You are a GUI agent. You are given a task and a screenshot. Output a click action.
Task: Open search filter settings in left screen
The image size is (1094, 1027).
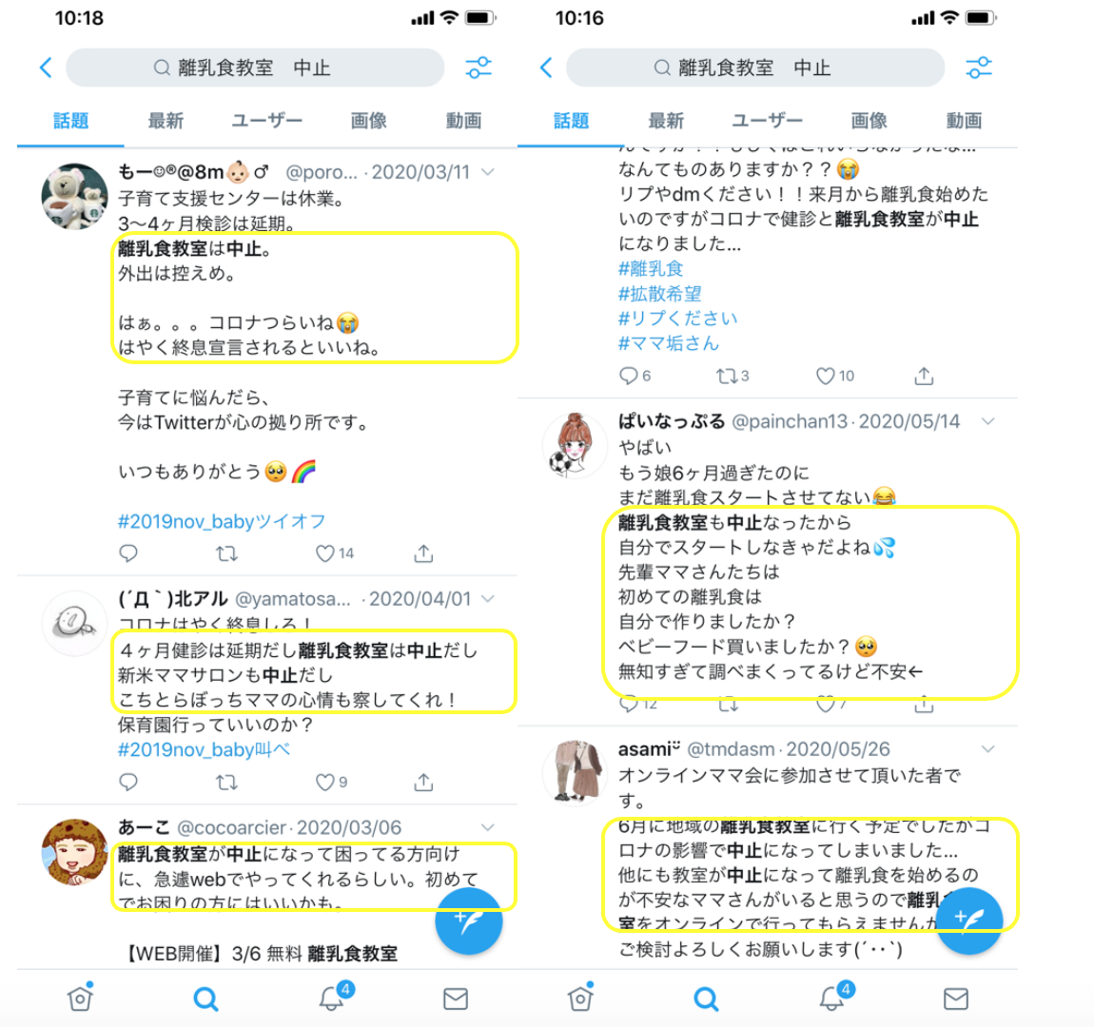click(479, 68)
